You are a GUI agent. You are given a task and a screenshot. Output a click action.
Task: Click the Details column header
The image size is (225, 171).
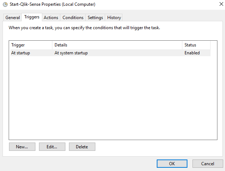coord(117,45)
